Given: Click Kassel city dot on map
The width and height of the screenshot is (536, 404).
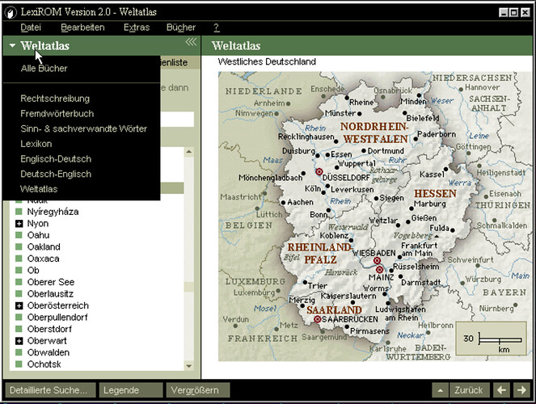Looking at the screenshot, I should coord(445,169).
